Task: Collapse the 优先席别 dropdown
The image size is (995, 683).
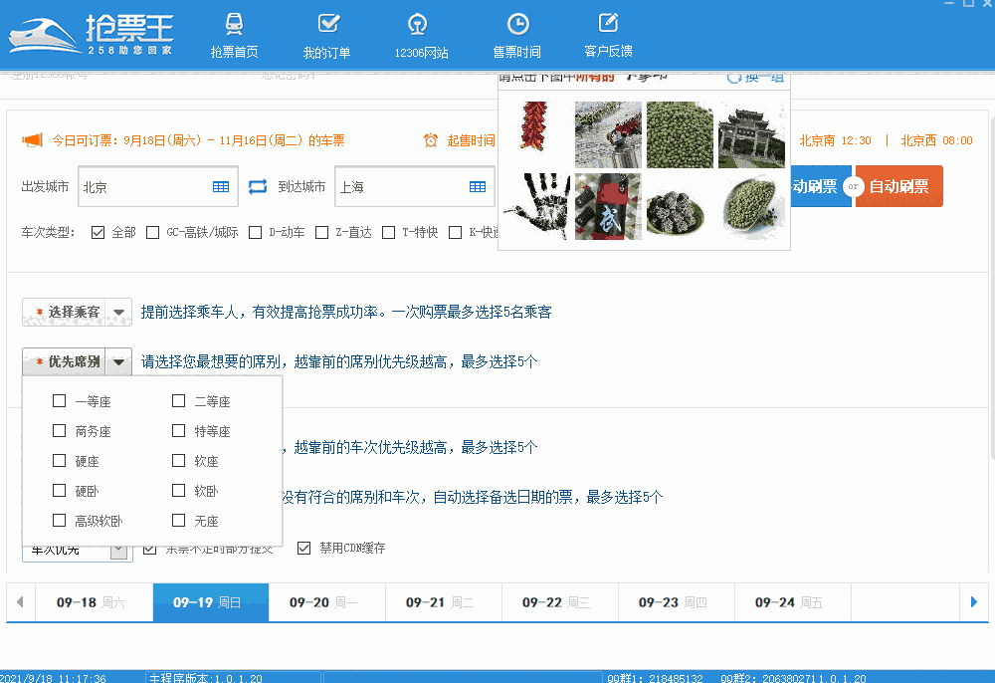Action: pos(120,361)
